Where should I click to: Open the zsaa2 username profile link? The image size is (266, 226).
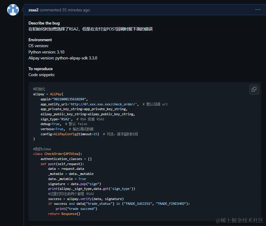(33, 10)
